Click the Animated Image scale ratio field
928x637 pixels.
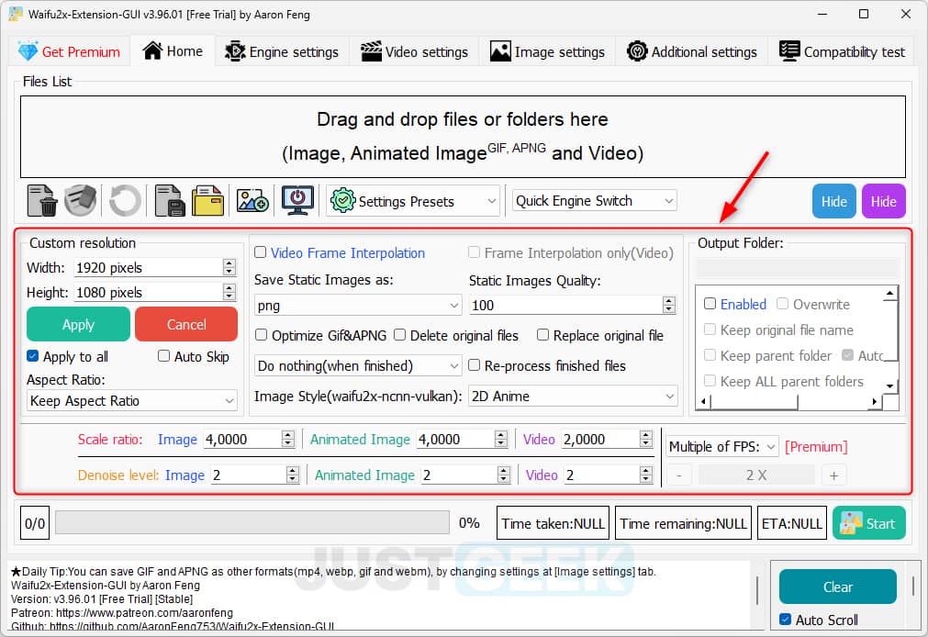463,440
